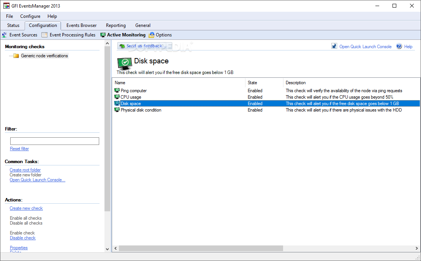The image size is (421, 261).
Task: Click the Filter text field
Action: [x=54, y=141]
